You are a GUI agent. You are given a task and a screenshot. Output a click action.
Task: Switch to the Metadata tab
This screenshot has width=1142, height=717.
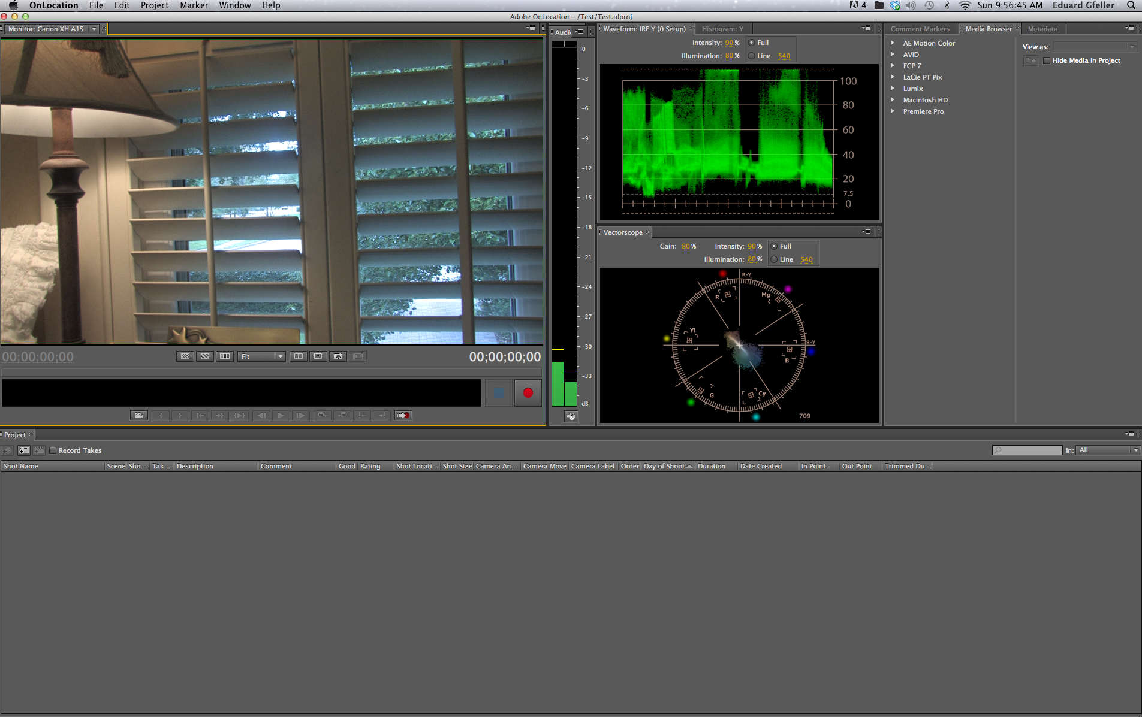point(1042,29)
